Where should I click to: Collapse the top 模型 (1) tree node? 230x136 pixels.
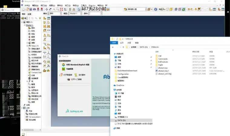coord(22,22)
